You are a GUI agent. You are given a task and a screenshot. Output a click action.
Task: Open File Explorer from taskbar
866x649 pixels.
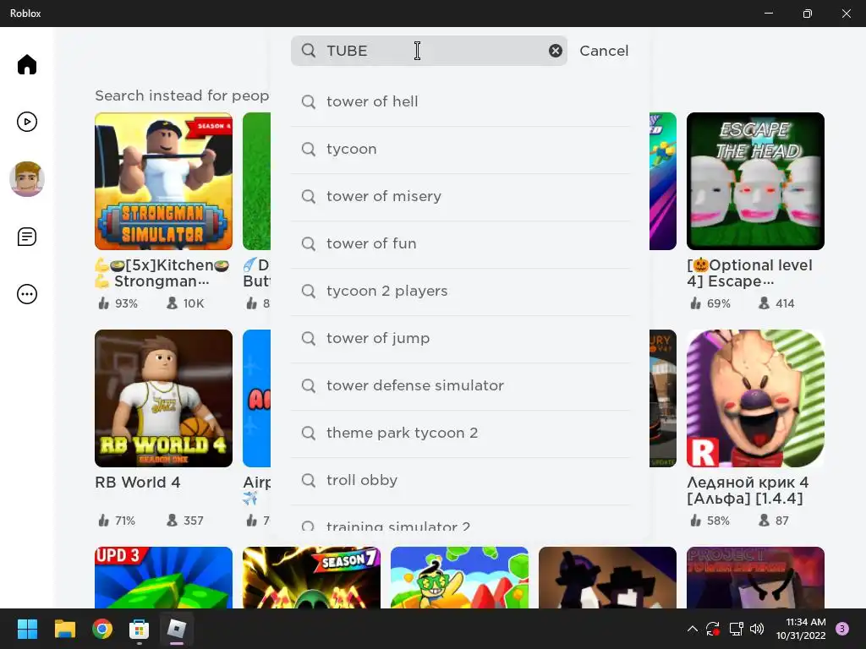point(64,629)
